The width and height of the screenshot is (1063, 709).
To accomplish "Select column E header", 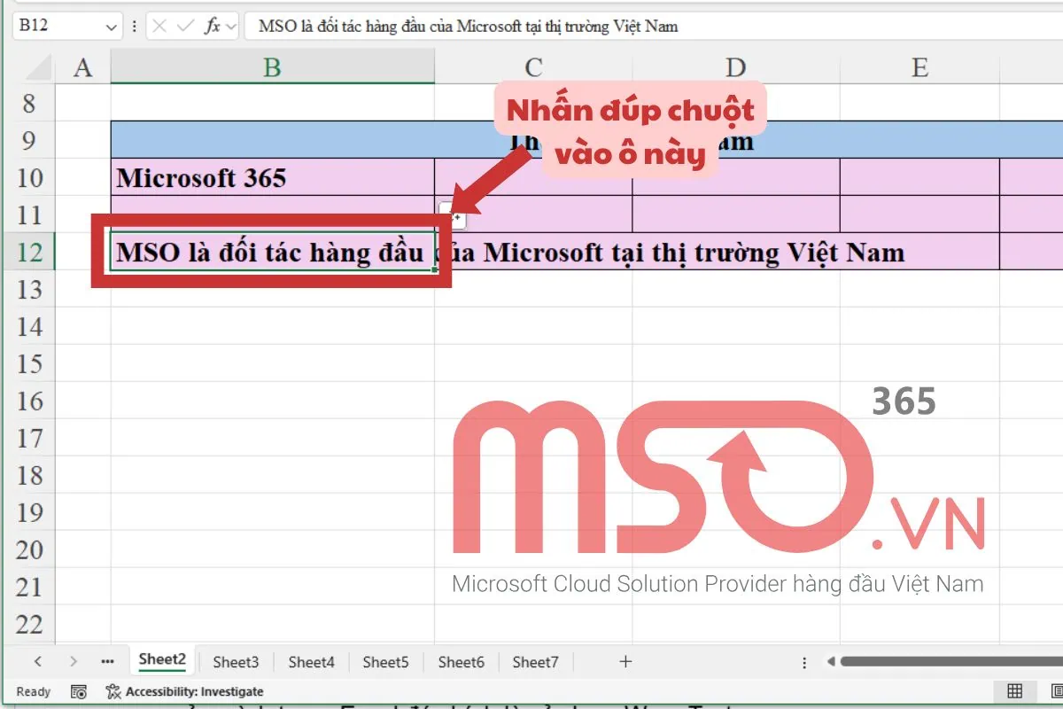I will 919,67.
